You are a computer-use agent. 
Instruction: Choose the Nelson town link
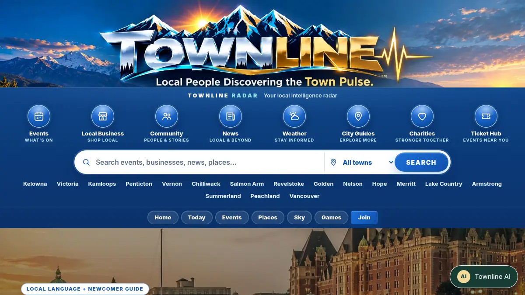pos(353,184)
